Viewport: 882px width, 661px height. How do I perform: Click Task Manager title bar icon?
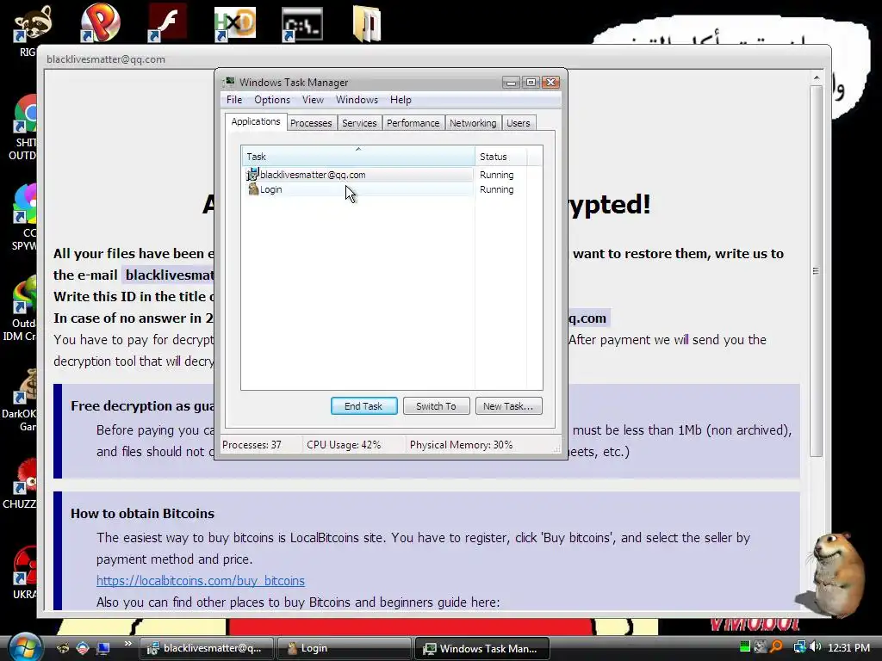(x=229, y=82)
